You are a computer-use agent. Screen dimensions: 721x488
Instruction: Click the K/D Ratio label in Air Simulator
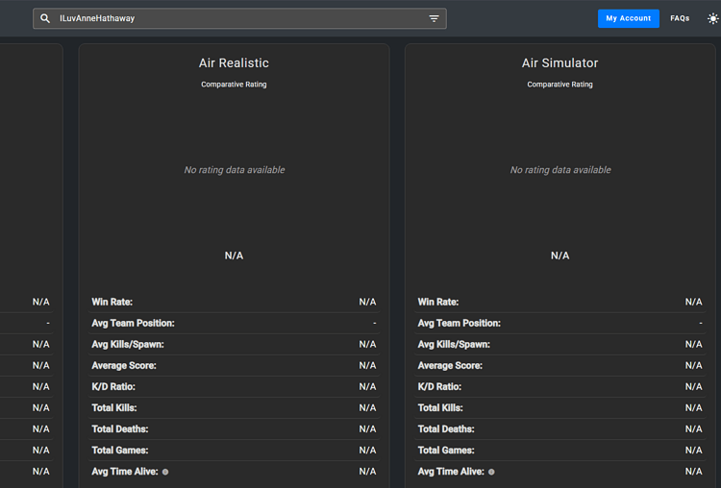(439, 386)
